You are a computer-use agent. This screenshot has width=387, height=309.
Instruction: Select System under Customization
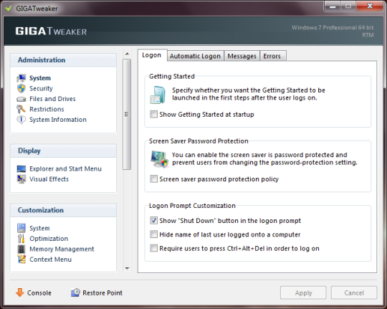click(x=39, y=228)
